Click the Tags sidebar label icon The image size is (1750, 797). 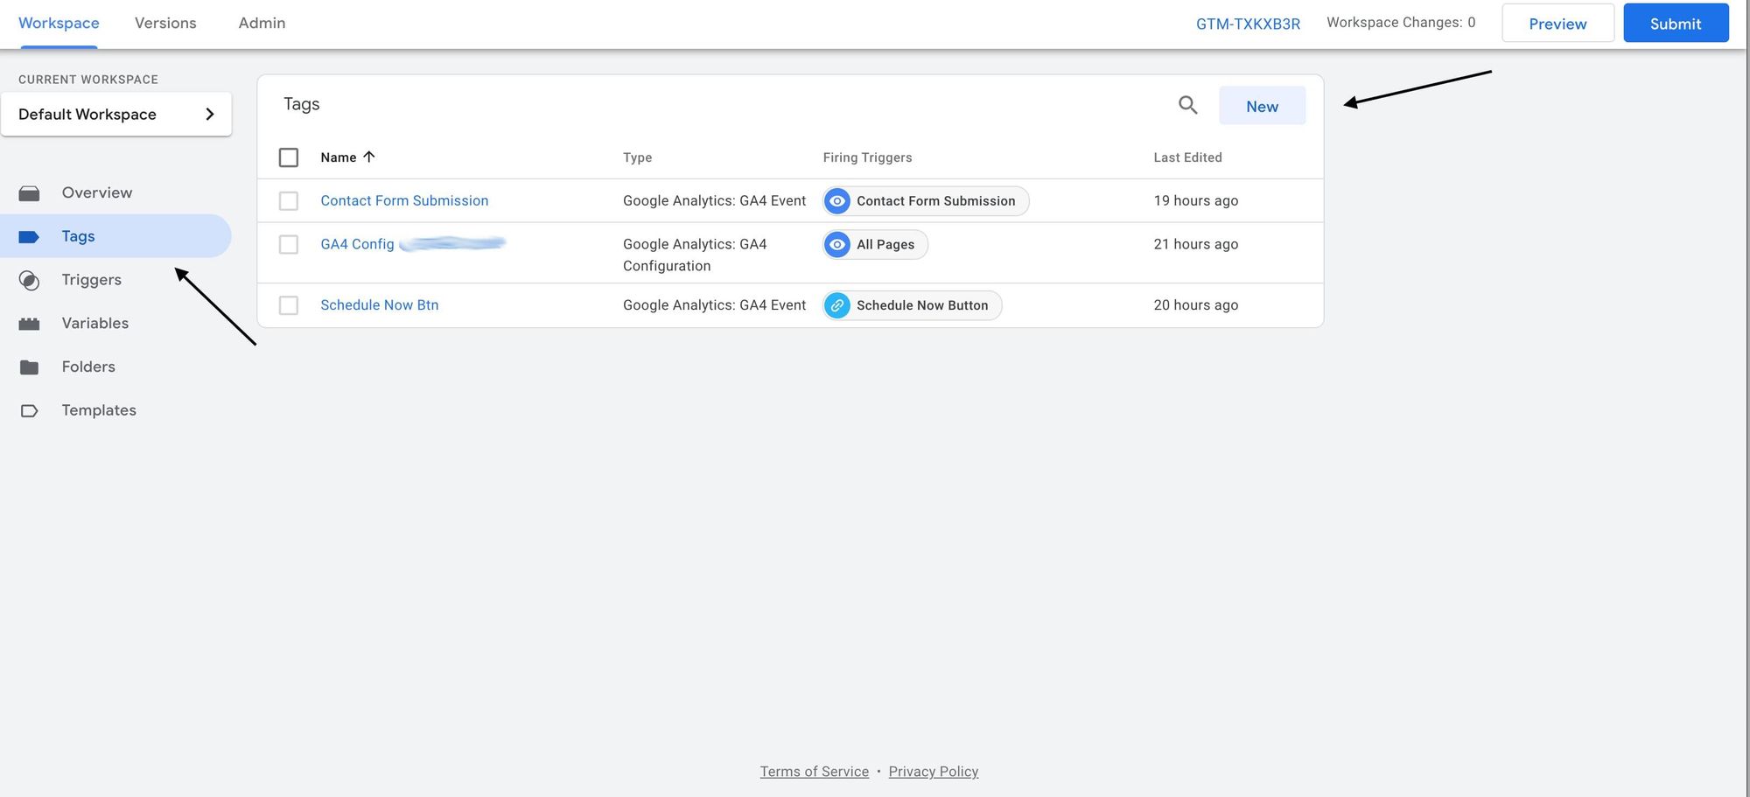click(29, 236)
